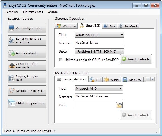Open Editar el menú de arranque
The height and width of the screenshot is (136, 162).
[x=27, y=40]
